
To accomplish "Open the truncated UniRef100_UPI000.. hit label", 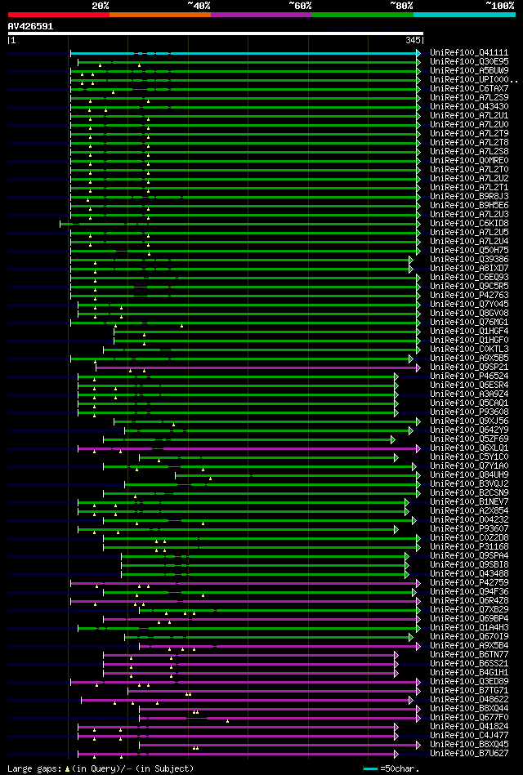I will click(474, 79).
